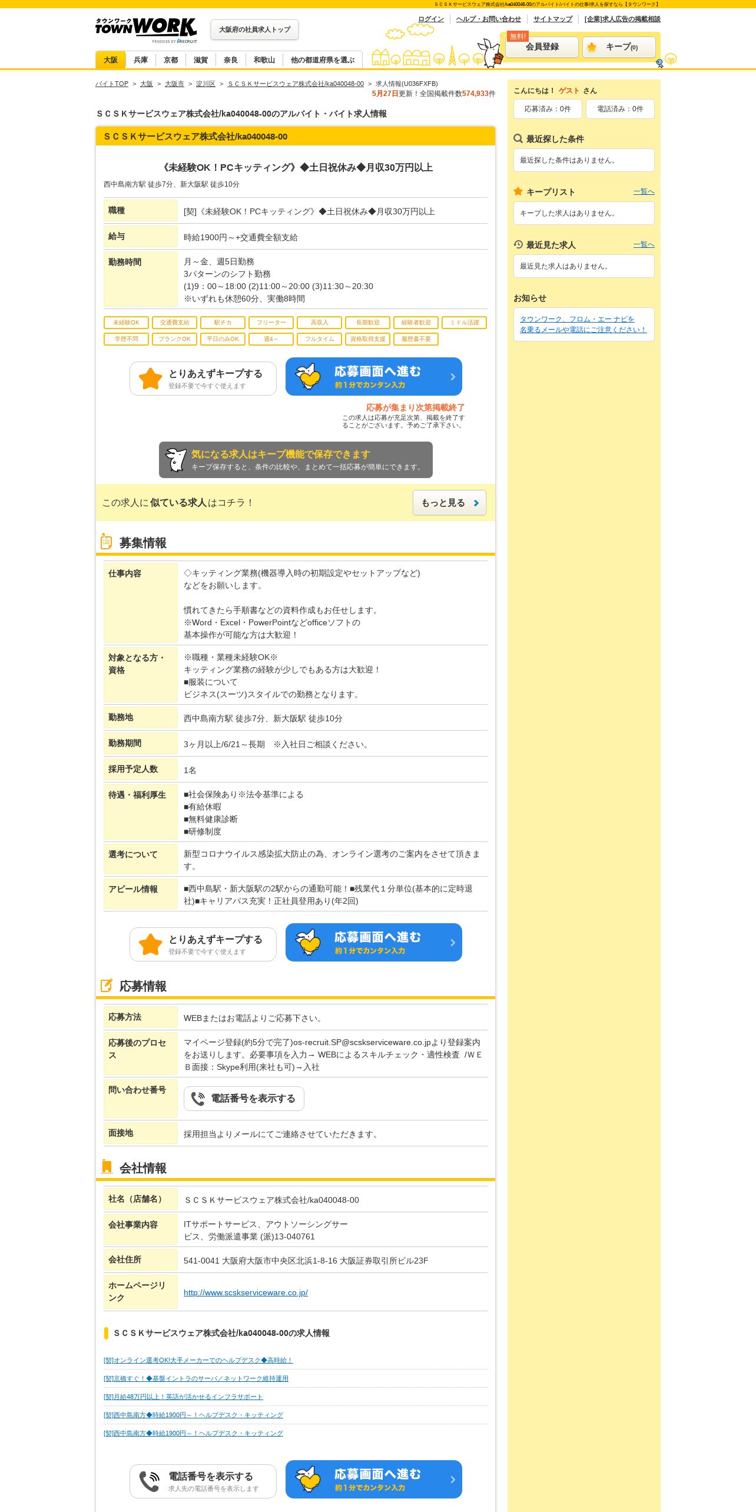This screenshot has height=1512, width=756.
Task: Click the 電話済み：0件 box
Action: tap(620, 109)
